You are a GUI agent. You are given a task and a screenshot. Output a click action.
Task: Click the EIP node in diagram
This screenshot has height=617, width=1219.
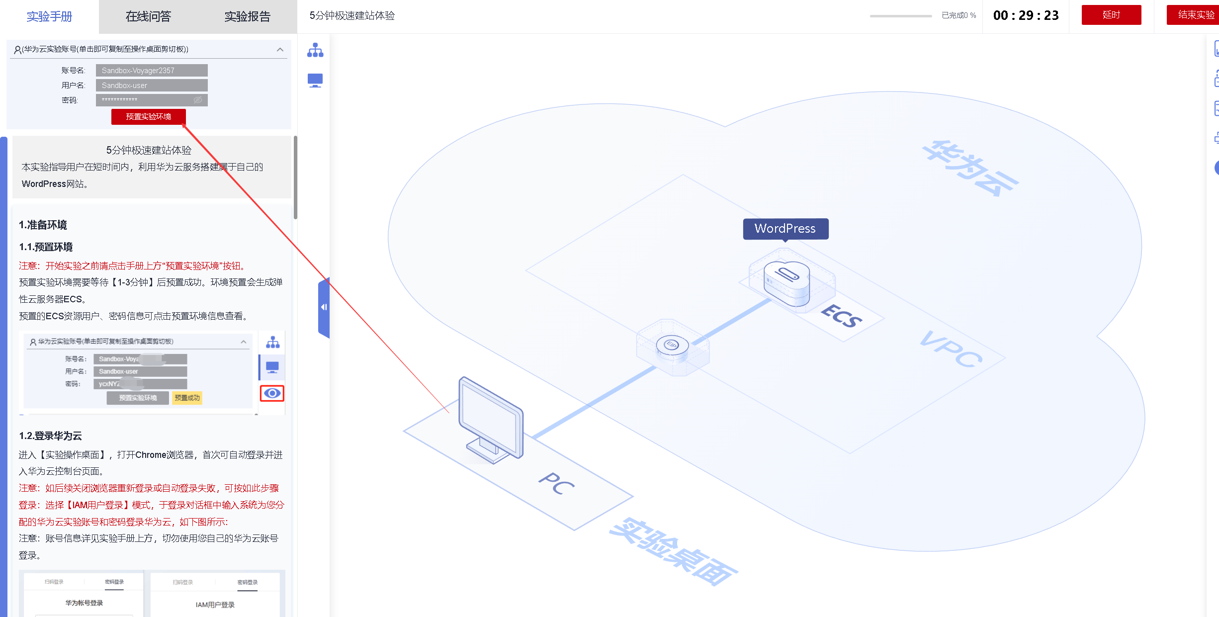coord(672,345)
